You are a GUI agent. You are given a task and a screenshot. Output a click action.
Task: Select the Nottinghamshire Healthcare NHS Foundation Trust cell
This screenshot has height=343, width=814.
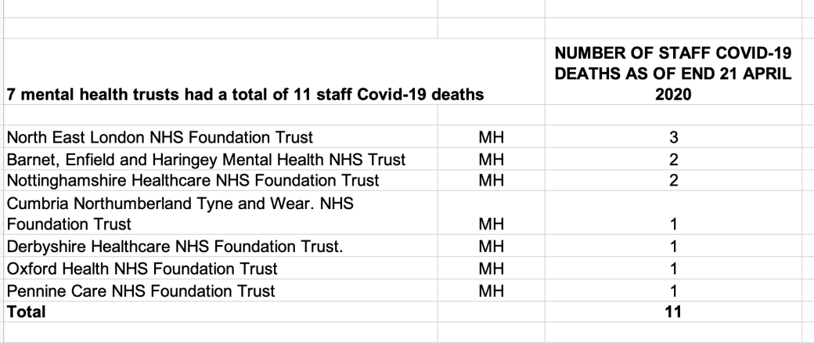pos(193,180)
